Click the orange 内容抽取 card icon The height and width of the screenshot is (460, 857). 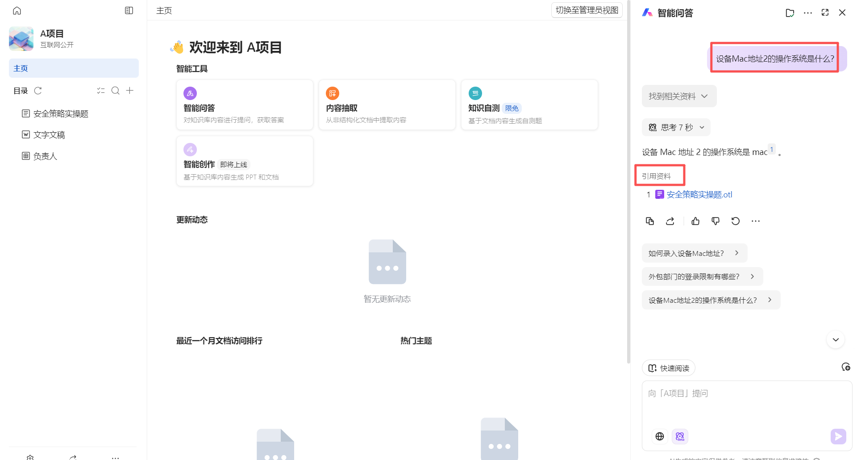[333, 93]
